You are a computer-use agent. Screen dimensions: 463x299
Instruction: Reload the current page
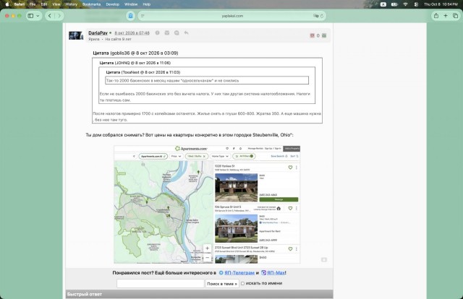[321, 16]
